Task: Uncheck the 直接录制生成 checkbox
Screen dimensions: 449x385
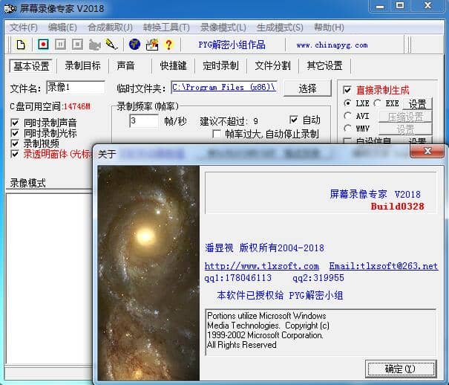Action: click(x=347, y=90)
